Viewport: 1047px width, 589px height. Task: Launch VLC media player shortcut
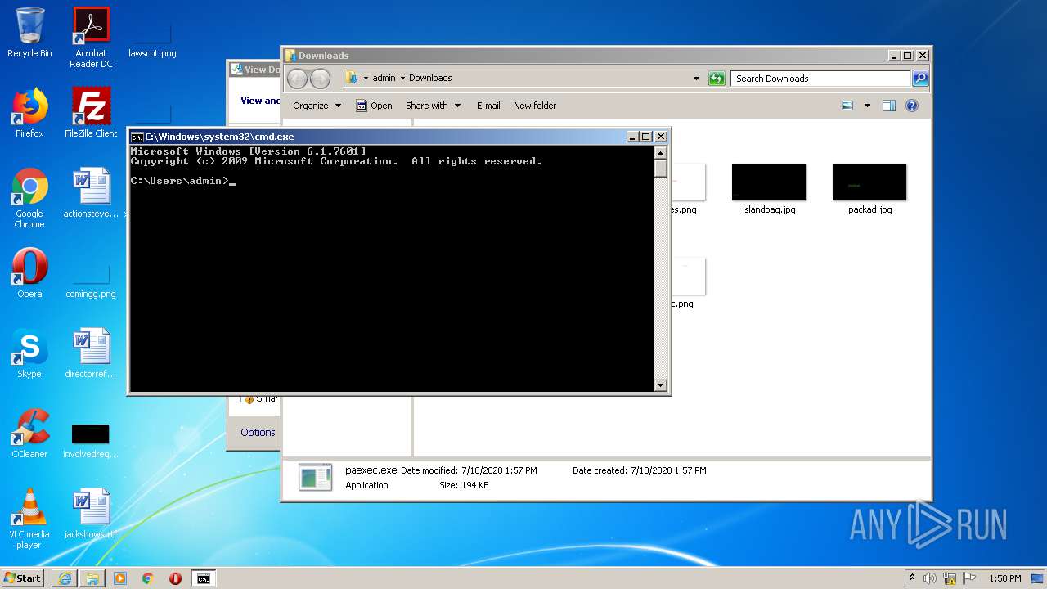tap(29, 519)
